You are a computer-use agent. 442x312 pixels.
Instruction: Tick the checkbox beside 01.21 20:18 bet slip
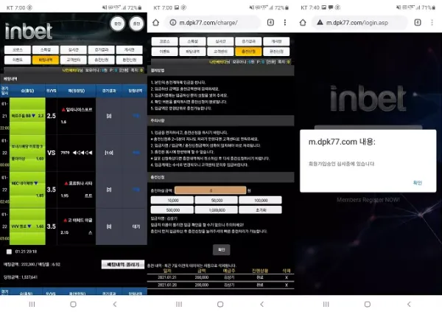point(10,252)
